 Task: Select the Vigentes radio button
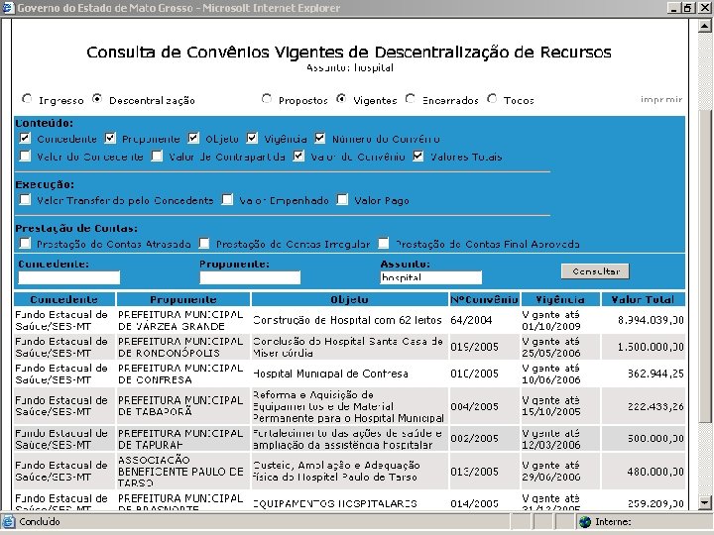click(341, 99)
